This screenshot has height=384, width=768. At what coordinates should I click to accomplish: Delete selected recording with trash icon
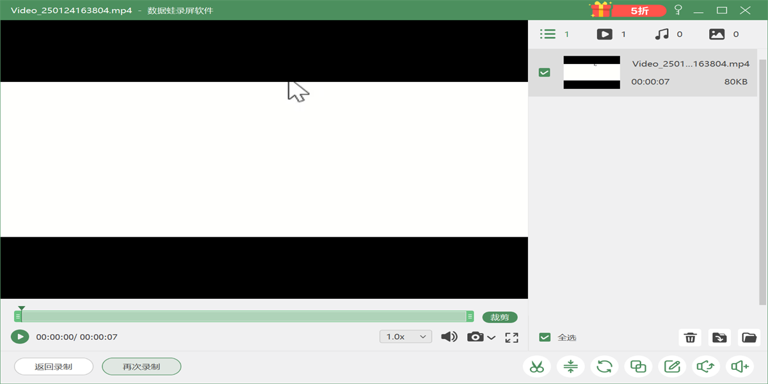690,337
